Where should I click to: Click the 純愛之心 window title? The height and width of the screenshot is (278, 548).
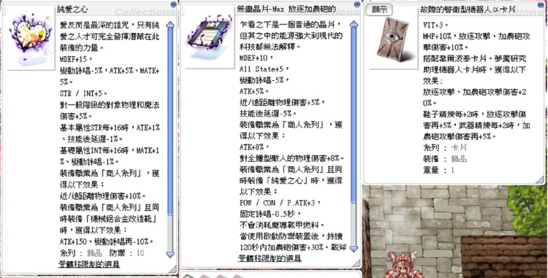[72, 9]
